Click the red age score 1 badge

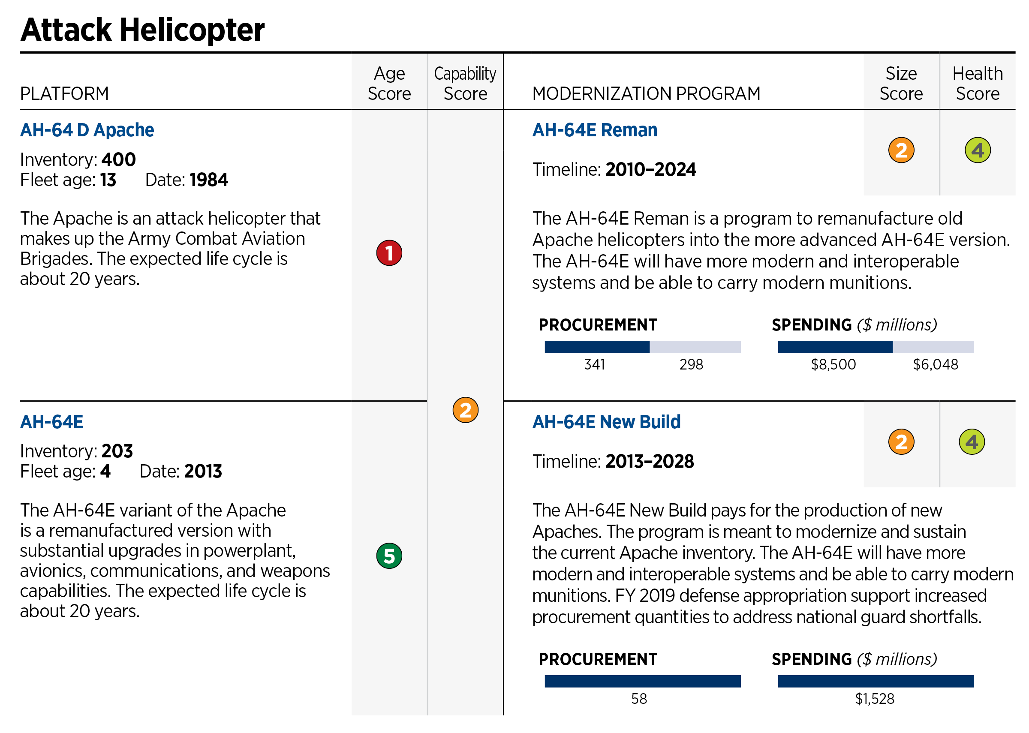pos(389,253)
